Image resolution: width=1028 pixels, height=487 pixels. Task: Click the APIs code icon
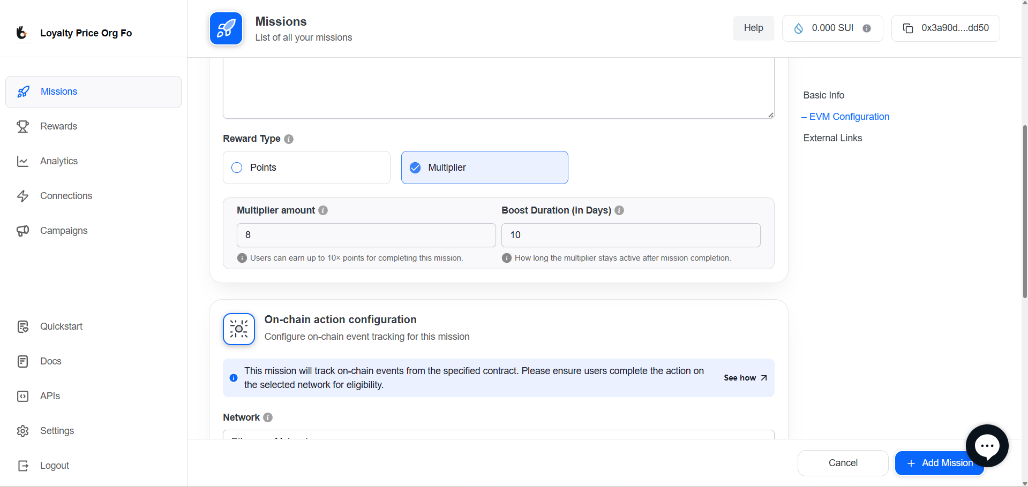(22, 396)
